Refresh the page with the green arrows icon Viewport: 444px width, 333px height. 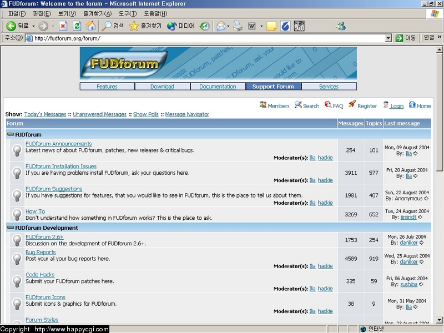[x=77, y=26]
